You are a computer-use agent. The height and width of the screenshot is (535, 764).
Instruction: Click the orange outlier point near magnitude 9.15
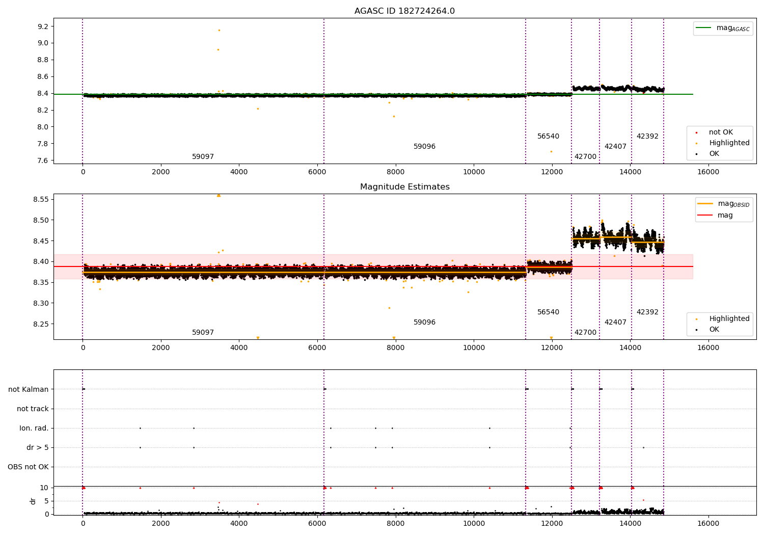click(219, 30)
